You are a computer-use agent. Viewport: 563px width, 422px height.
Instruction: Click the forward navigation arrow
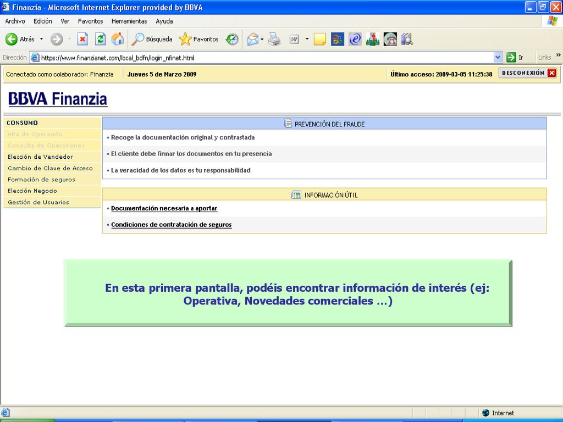click(x=57, y=39)
